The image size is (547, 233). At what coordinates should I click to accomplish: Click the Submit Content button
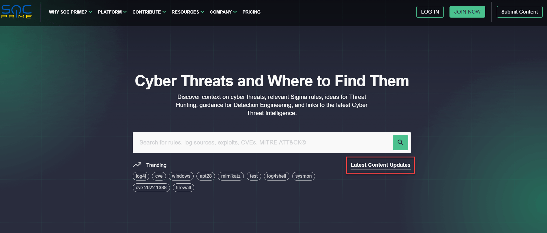coord(519,12)
